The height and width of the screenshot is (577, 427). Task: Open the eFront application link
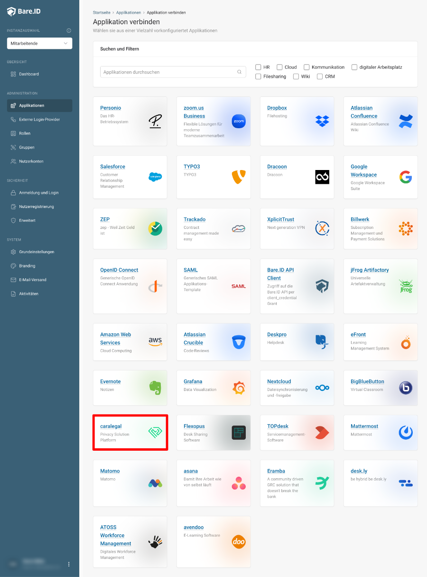coord(358,334)
